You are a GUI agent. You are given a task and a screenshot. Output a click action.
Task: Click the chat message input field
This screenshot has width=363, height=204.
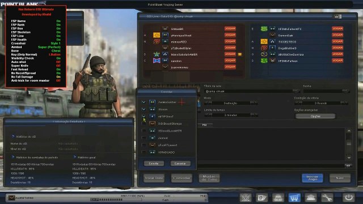tap(271, 165)
